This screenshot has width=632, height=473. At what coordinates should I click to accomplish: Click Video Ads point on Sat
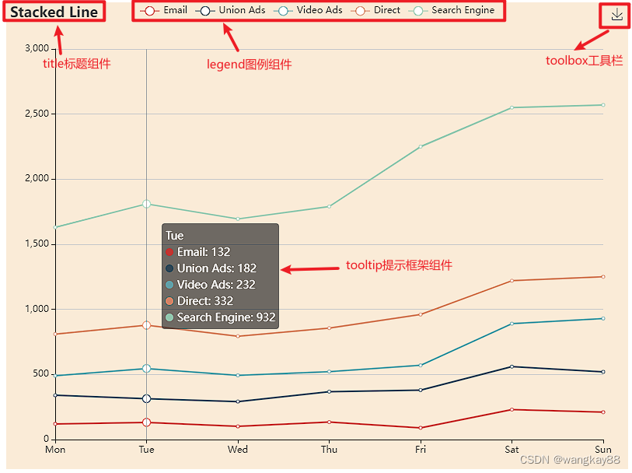pos(512,324)
